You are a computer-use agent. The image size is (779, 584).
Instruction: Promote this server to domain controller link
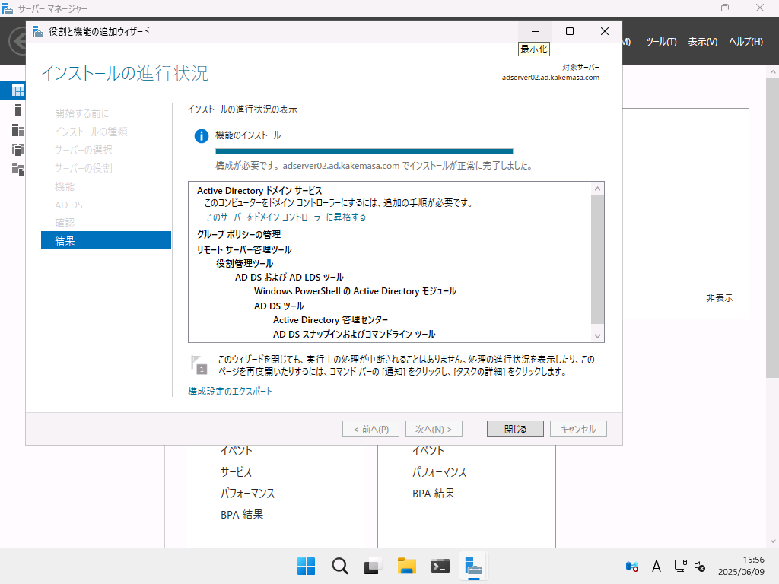click(286, 217)
